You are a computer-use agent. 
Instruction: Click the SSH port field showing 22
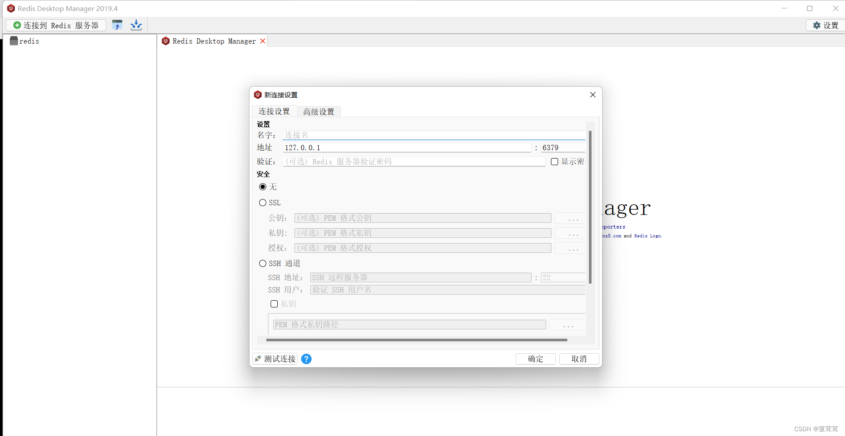click(x=563, y=277)
